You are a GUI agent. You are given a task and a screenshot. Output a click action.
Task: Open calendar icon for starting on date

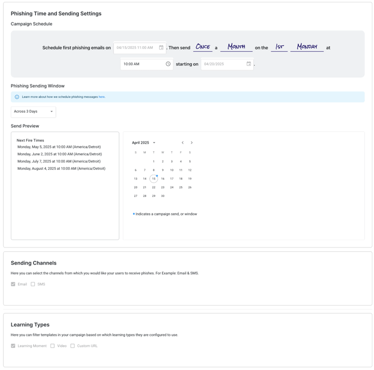coord(249,64)
